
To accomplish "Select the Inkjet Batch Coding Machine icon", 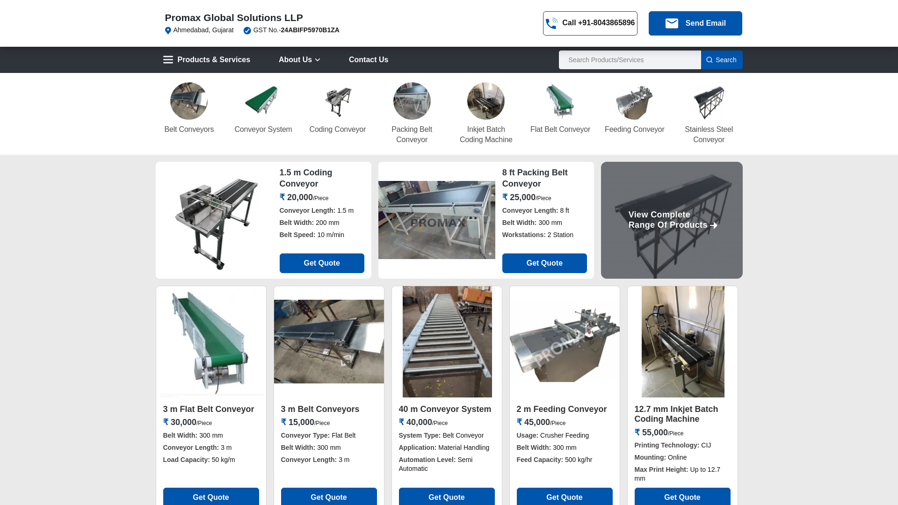I will (x=486, y=101).
